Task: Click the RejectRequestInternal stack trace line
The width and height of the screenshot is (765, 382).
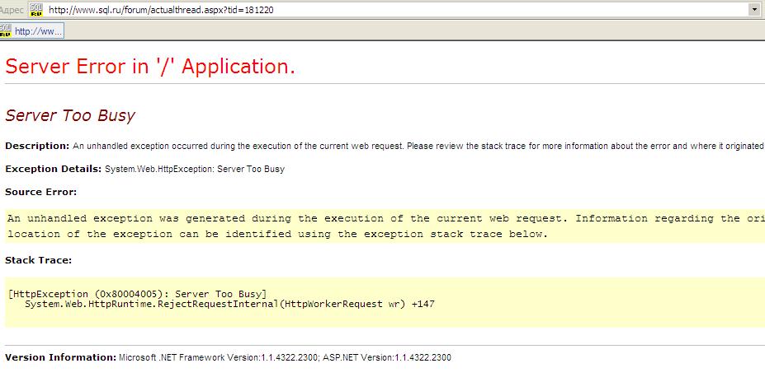Action: 229,304
